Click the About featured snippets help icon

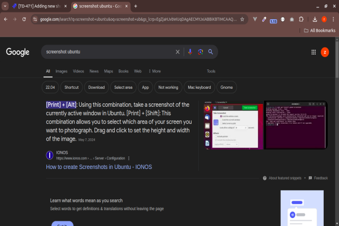[x=264, y=178]
